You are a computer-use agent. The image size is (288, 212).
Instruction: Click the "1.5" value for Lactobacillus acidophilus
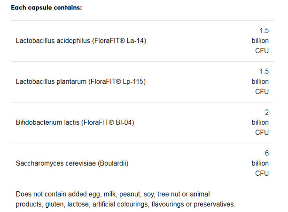click(264, 31)
